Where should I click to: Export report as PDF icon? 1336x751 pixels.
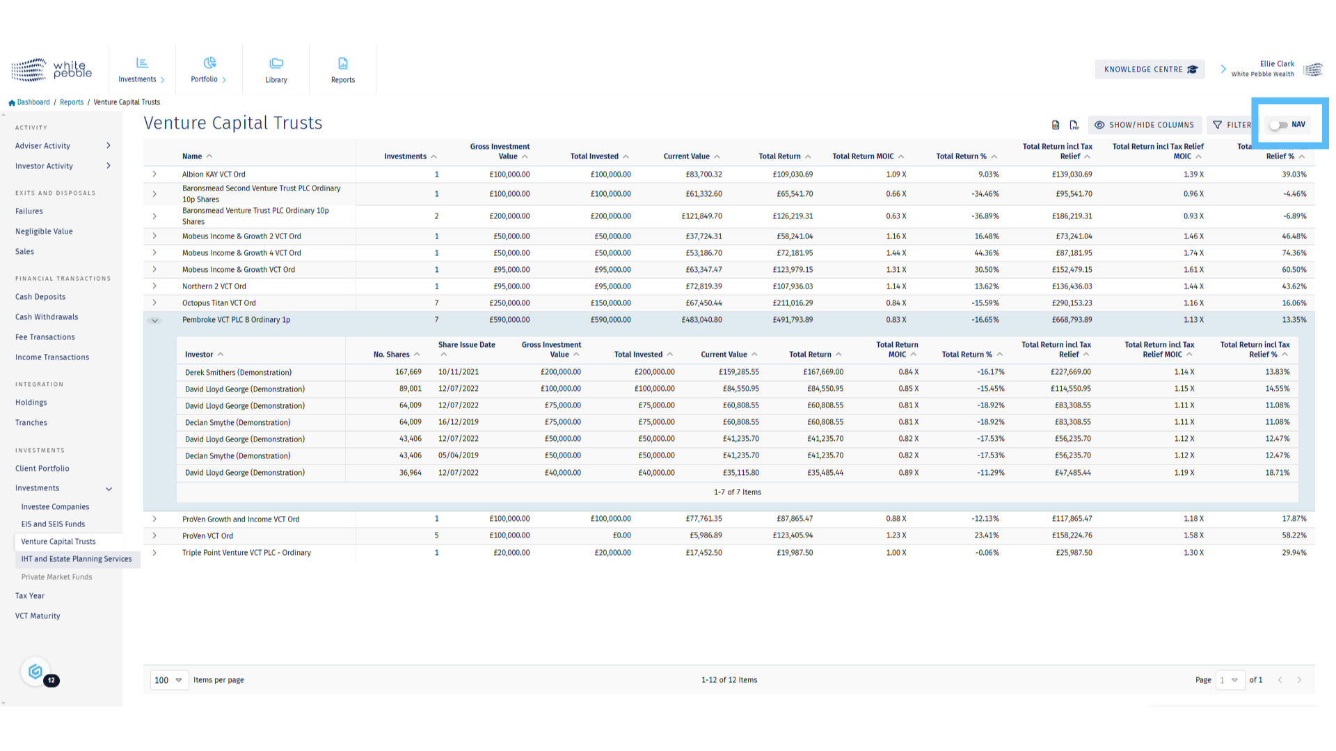[1074, 125]
